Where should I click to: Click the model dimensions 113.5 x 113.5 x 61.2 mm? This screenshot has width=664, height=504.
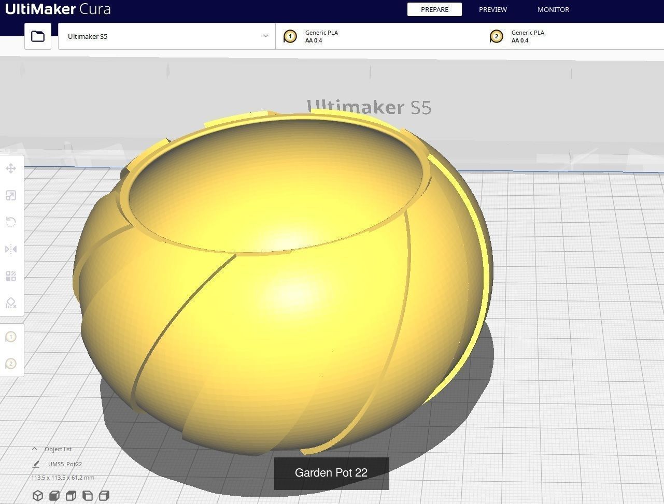[x=63, y=478]
